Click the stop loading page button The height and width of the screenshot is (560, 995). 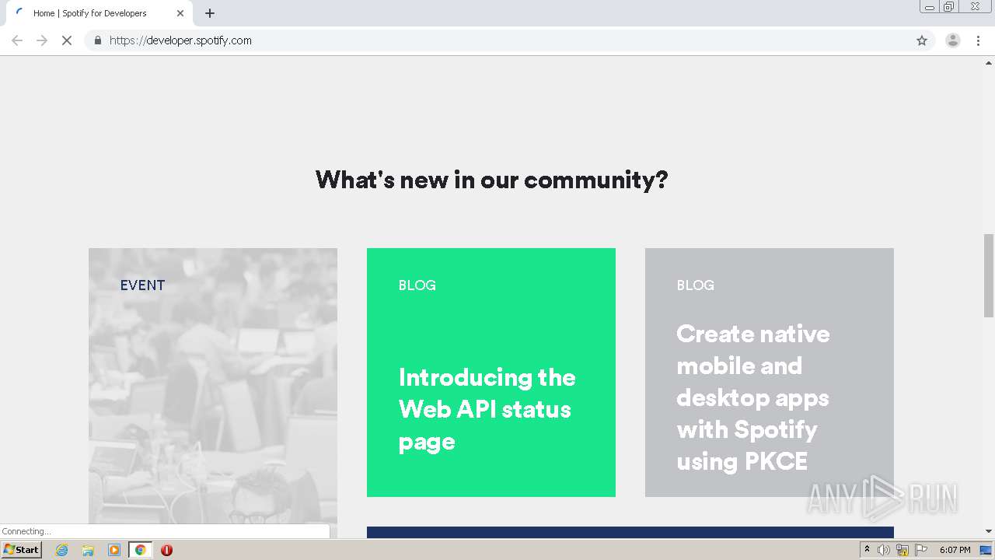point(67,40)
